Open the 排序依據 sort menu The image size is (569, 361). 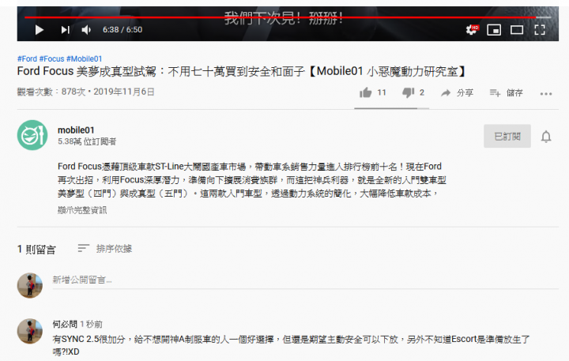(105, 249)
